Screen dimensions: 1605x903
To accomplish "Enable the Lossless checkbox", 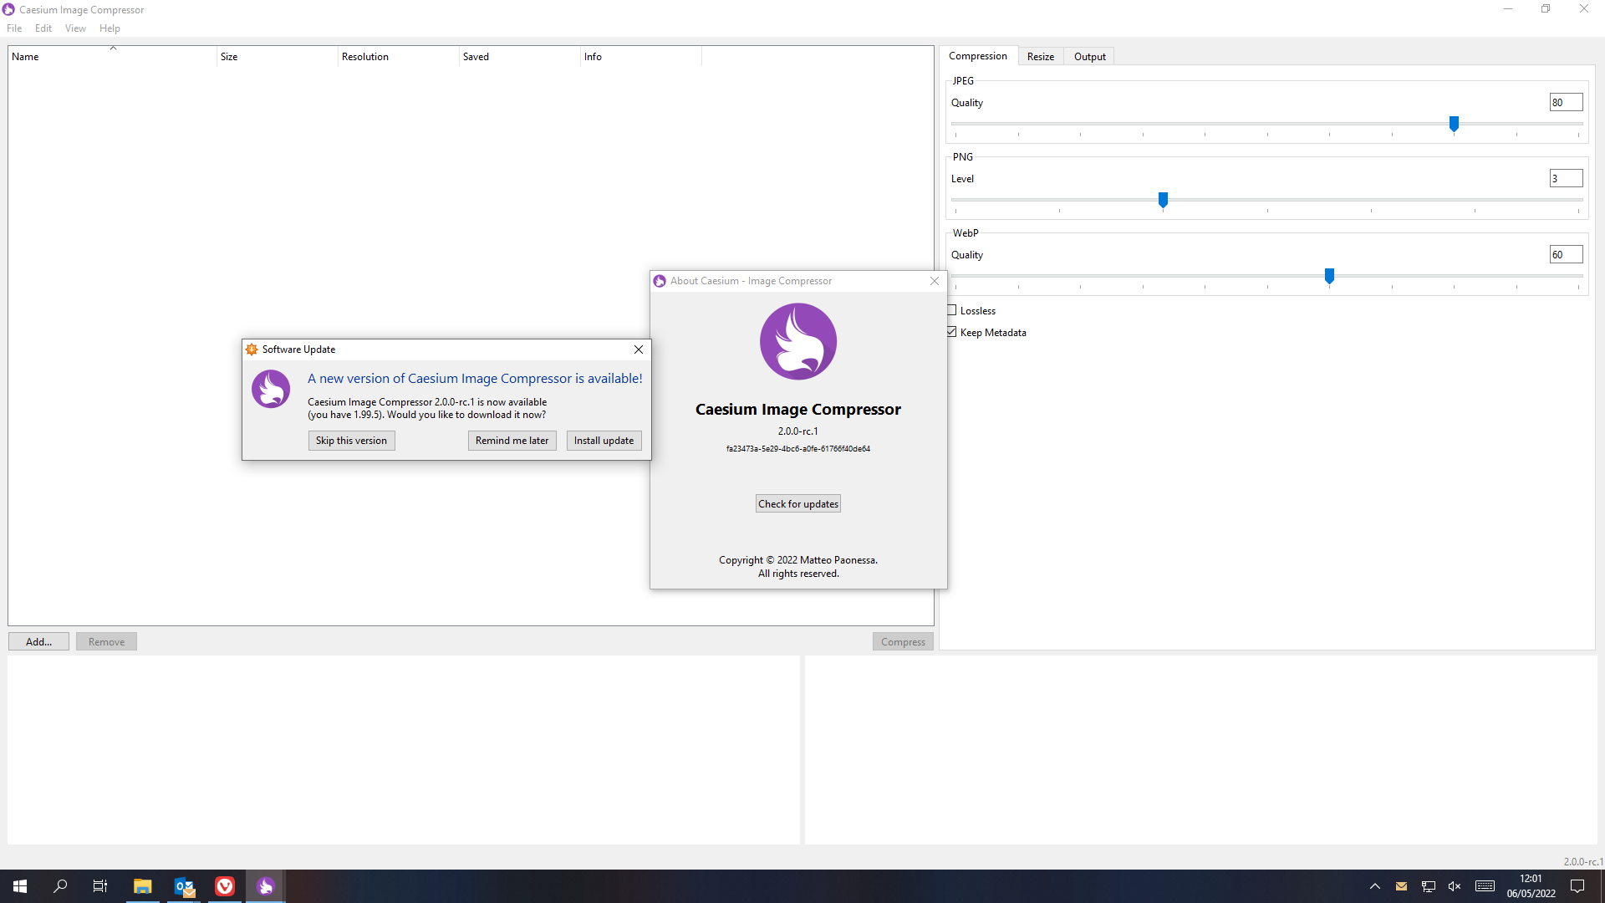I will click(x=952, y=309).
